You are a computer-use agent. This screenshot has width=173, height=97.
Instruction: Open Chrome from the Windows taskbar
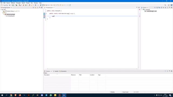11,95
